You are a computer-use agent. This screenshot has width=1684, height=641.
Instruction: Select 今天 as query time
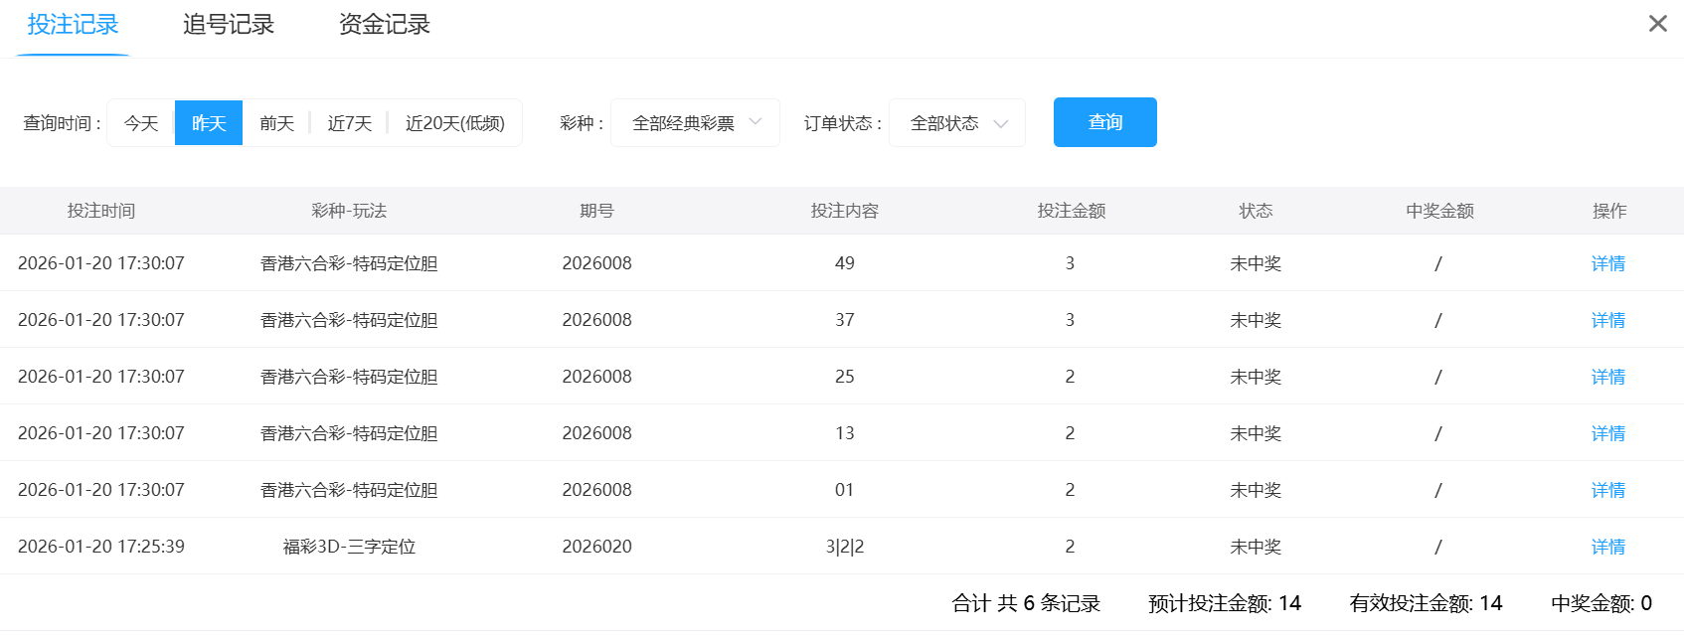tap(141, 123)
